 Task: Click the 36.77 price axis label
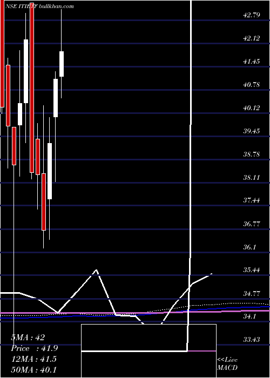[x=252, y=224]
